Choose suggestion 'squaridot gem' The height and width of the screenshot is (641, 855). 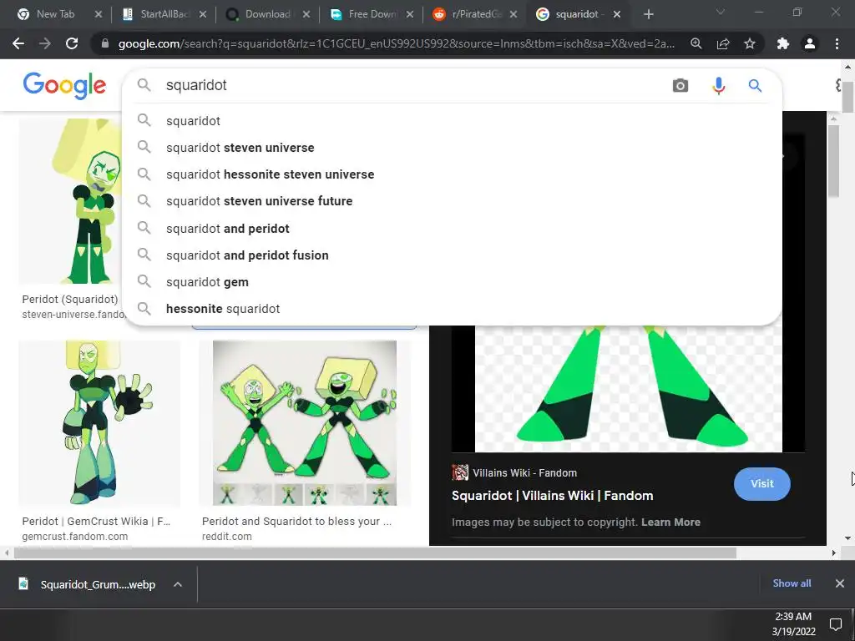pyautogui.click(x=453, y=282)
